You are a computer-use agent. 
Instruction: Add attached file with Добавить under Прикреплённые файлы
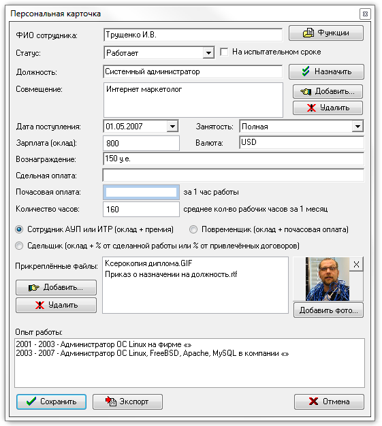[x=56, y=287]
